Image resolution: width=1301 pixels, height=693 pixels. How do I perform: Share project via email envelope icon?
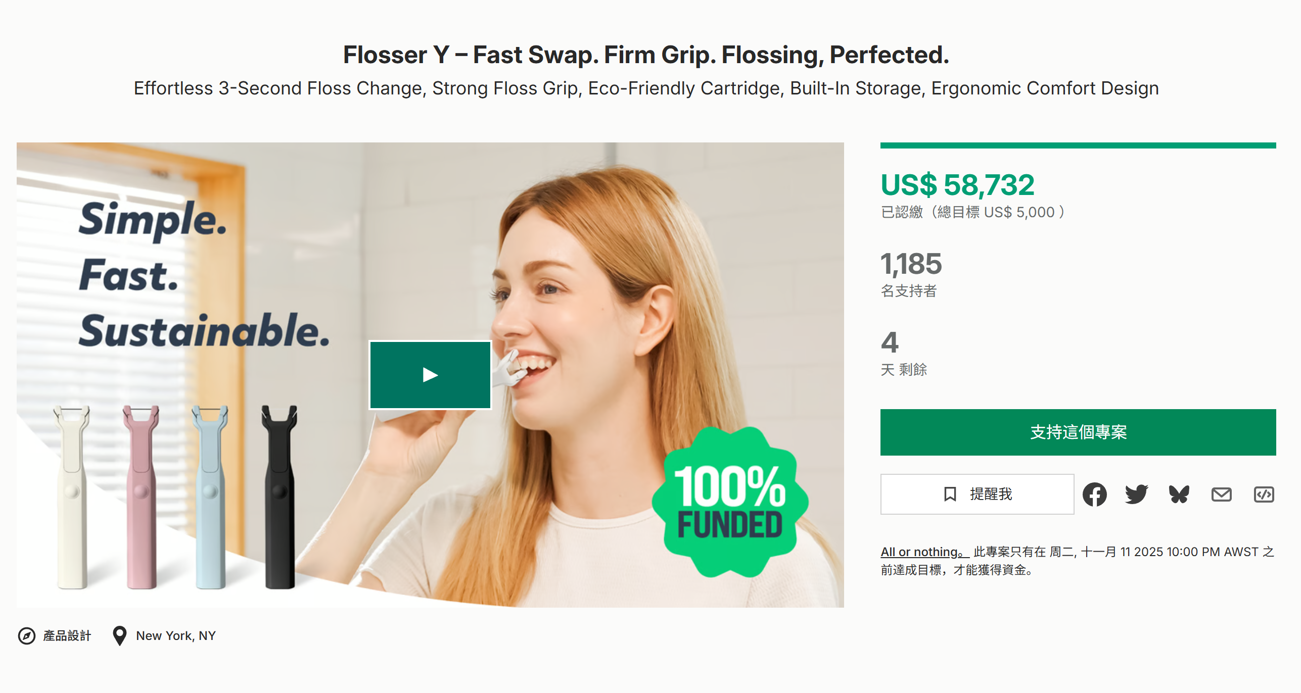point(1221,494)
